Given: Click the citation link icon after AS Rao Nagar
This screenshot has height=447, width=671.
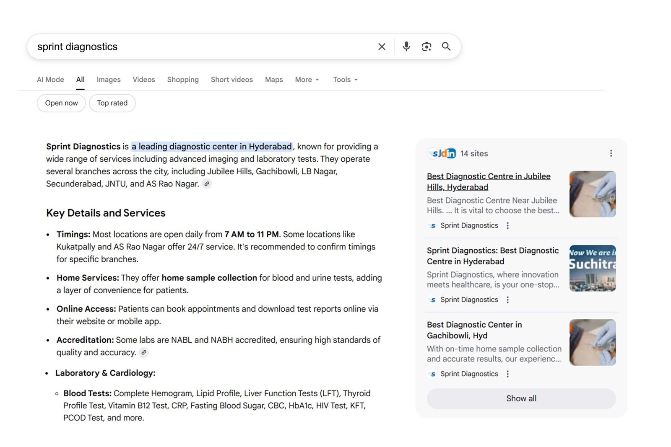Looking at the screenshot, I should (x=206, y=183).
